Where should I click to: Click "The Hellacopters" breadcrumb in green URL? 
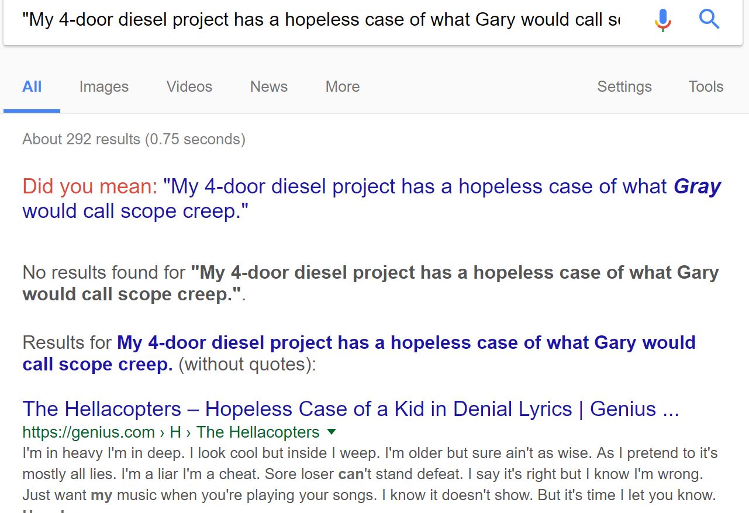pyautogui.click(x=258, y=432)
